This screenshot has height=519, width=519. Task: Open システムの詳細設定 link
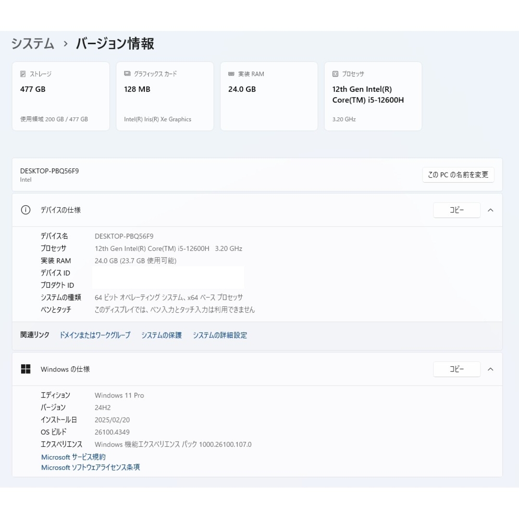(x=220, y=335)
